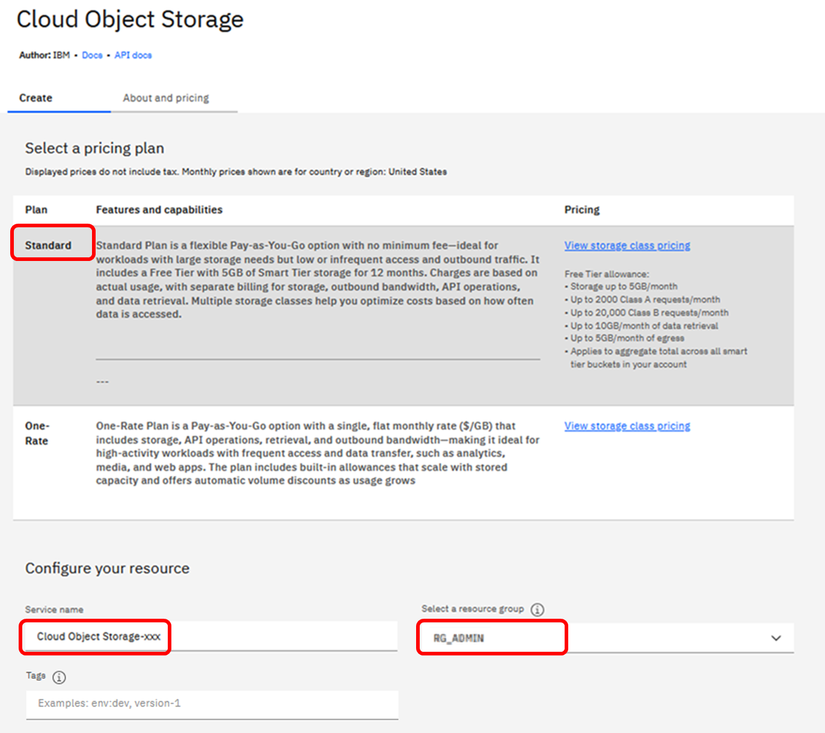Click the info icon beside resource group label
Image resolution: width=825 pixels, height=733 pixels.
538,610
